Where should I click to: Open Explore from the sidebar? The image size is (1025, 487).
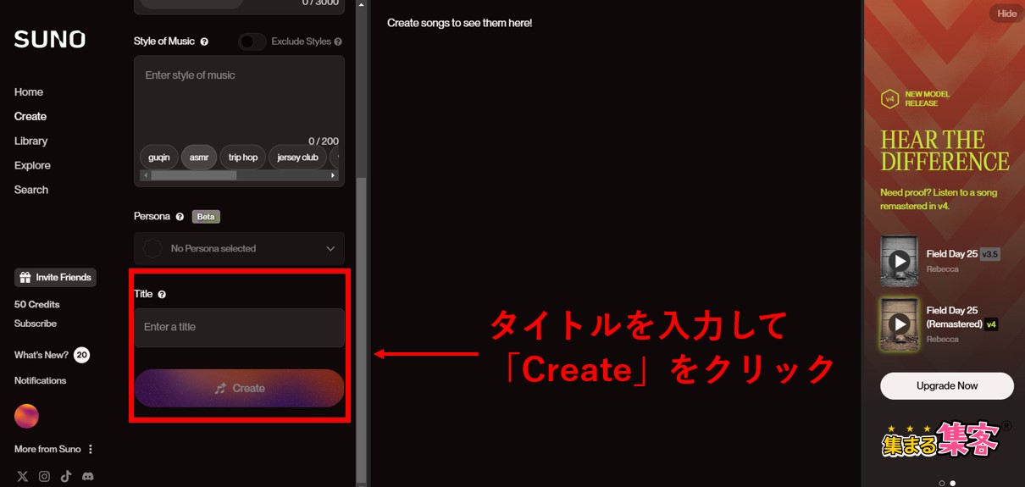[32, 165]
